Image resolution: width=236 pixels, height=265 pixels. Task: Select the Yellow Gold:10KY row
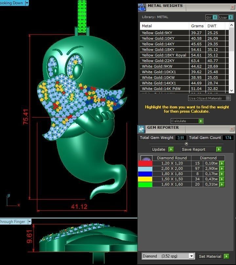184,38
